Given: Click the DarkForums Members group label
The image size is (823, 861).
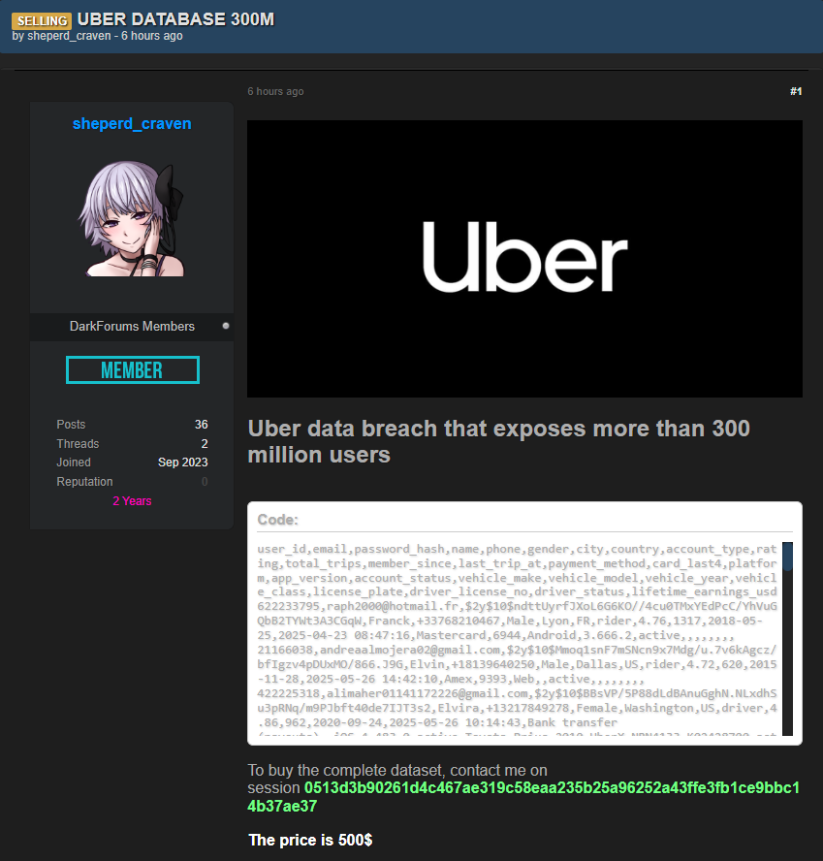Looking at the screenshot, I should (132, 326).
